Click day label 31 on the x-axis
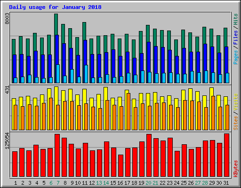 pyautogui.click(x=226, y=183)
